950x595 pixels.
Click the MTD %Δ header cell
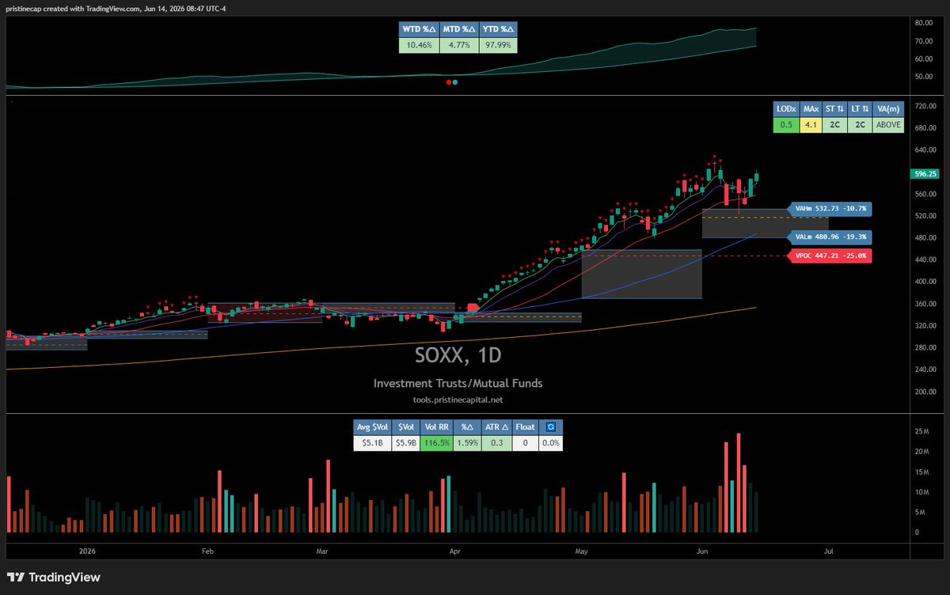tap(458, 28)
